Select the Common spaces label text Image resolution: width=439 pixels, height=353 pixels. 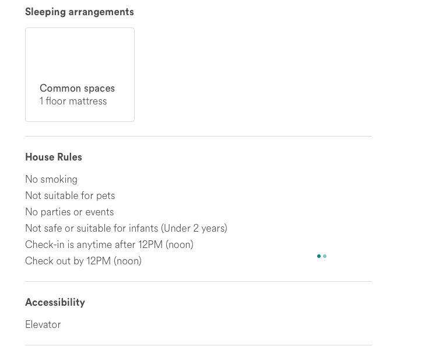coord(78,89)
